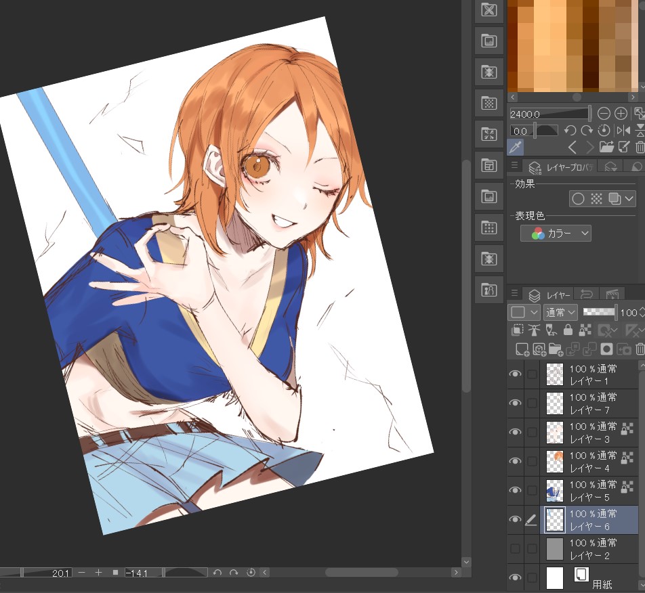The image size is (645, 593).
Task: Toggle eyedropper mode in sub view
Action: point(516,147)
